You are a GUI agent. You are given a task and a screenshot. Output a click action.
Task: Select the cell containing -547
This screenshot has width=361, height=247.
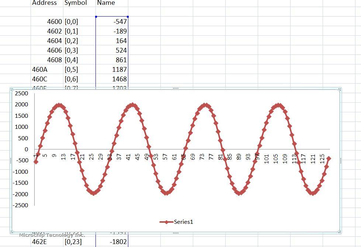(112, 22)
